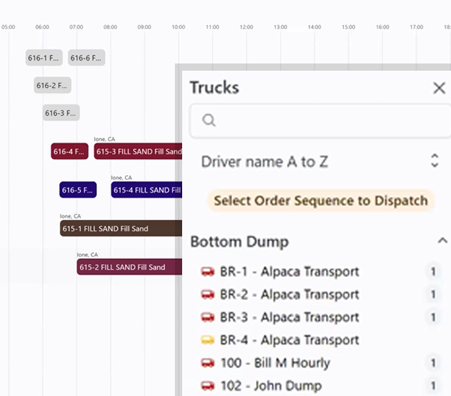The height and width of the screenshot is (396, 451).
Task: Select truck BR-2 - Alpaca Transport
Action: pos(289,294)
